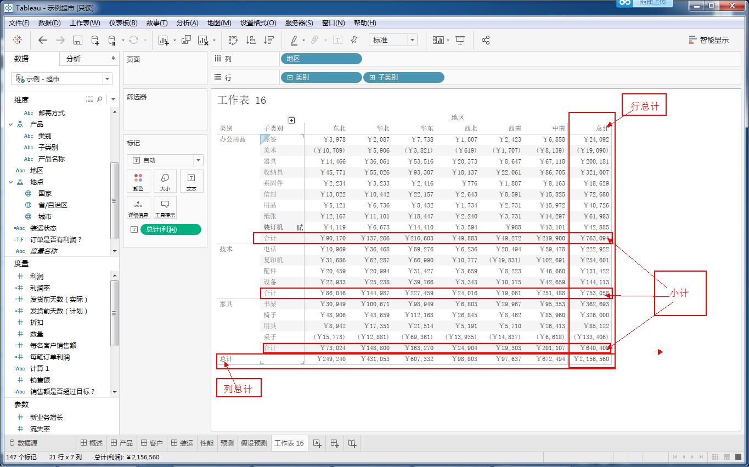749x467 pixels.
Task: Open the 帮助(H) menu
Action: (x=365, y=23)
